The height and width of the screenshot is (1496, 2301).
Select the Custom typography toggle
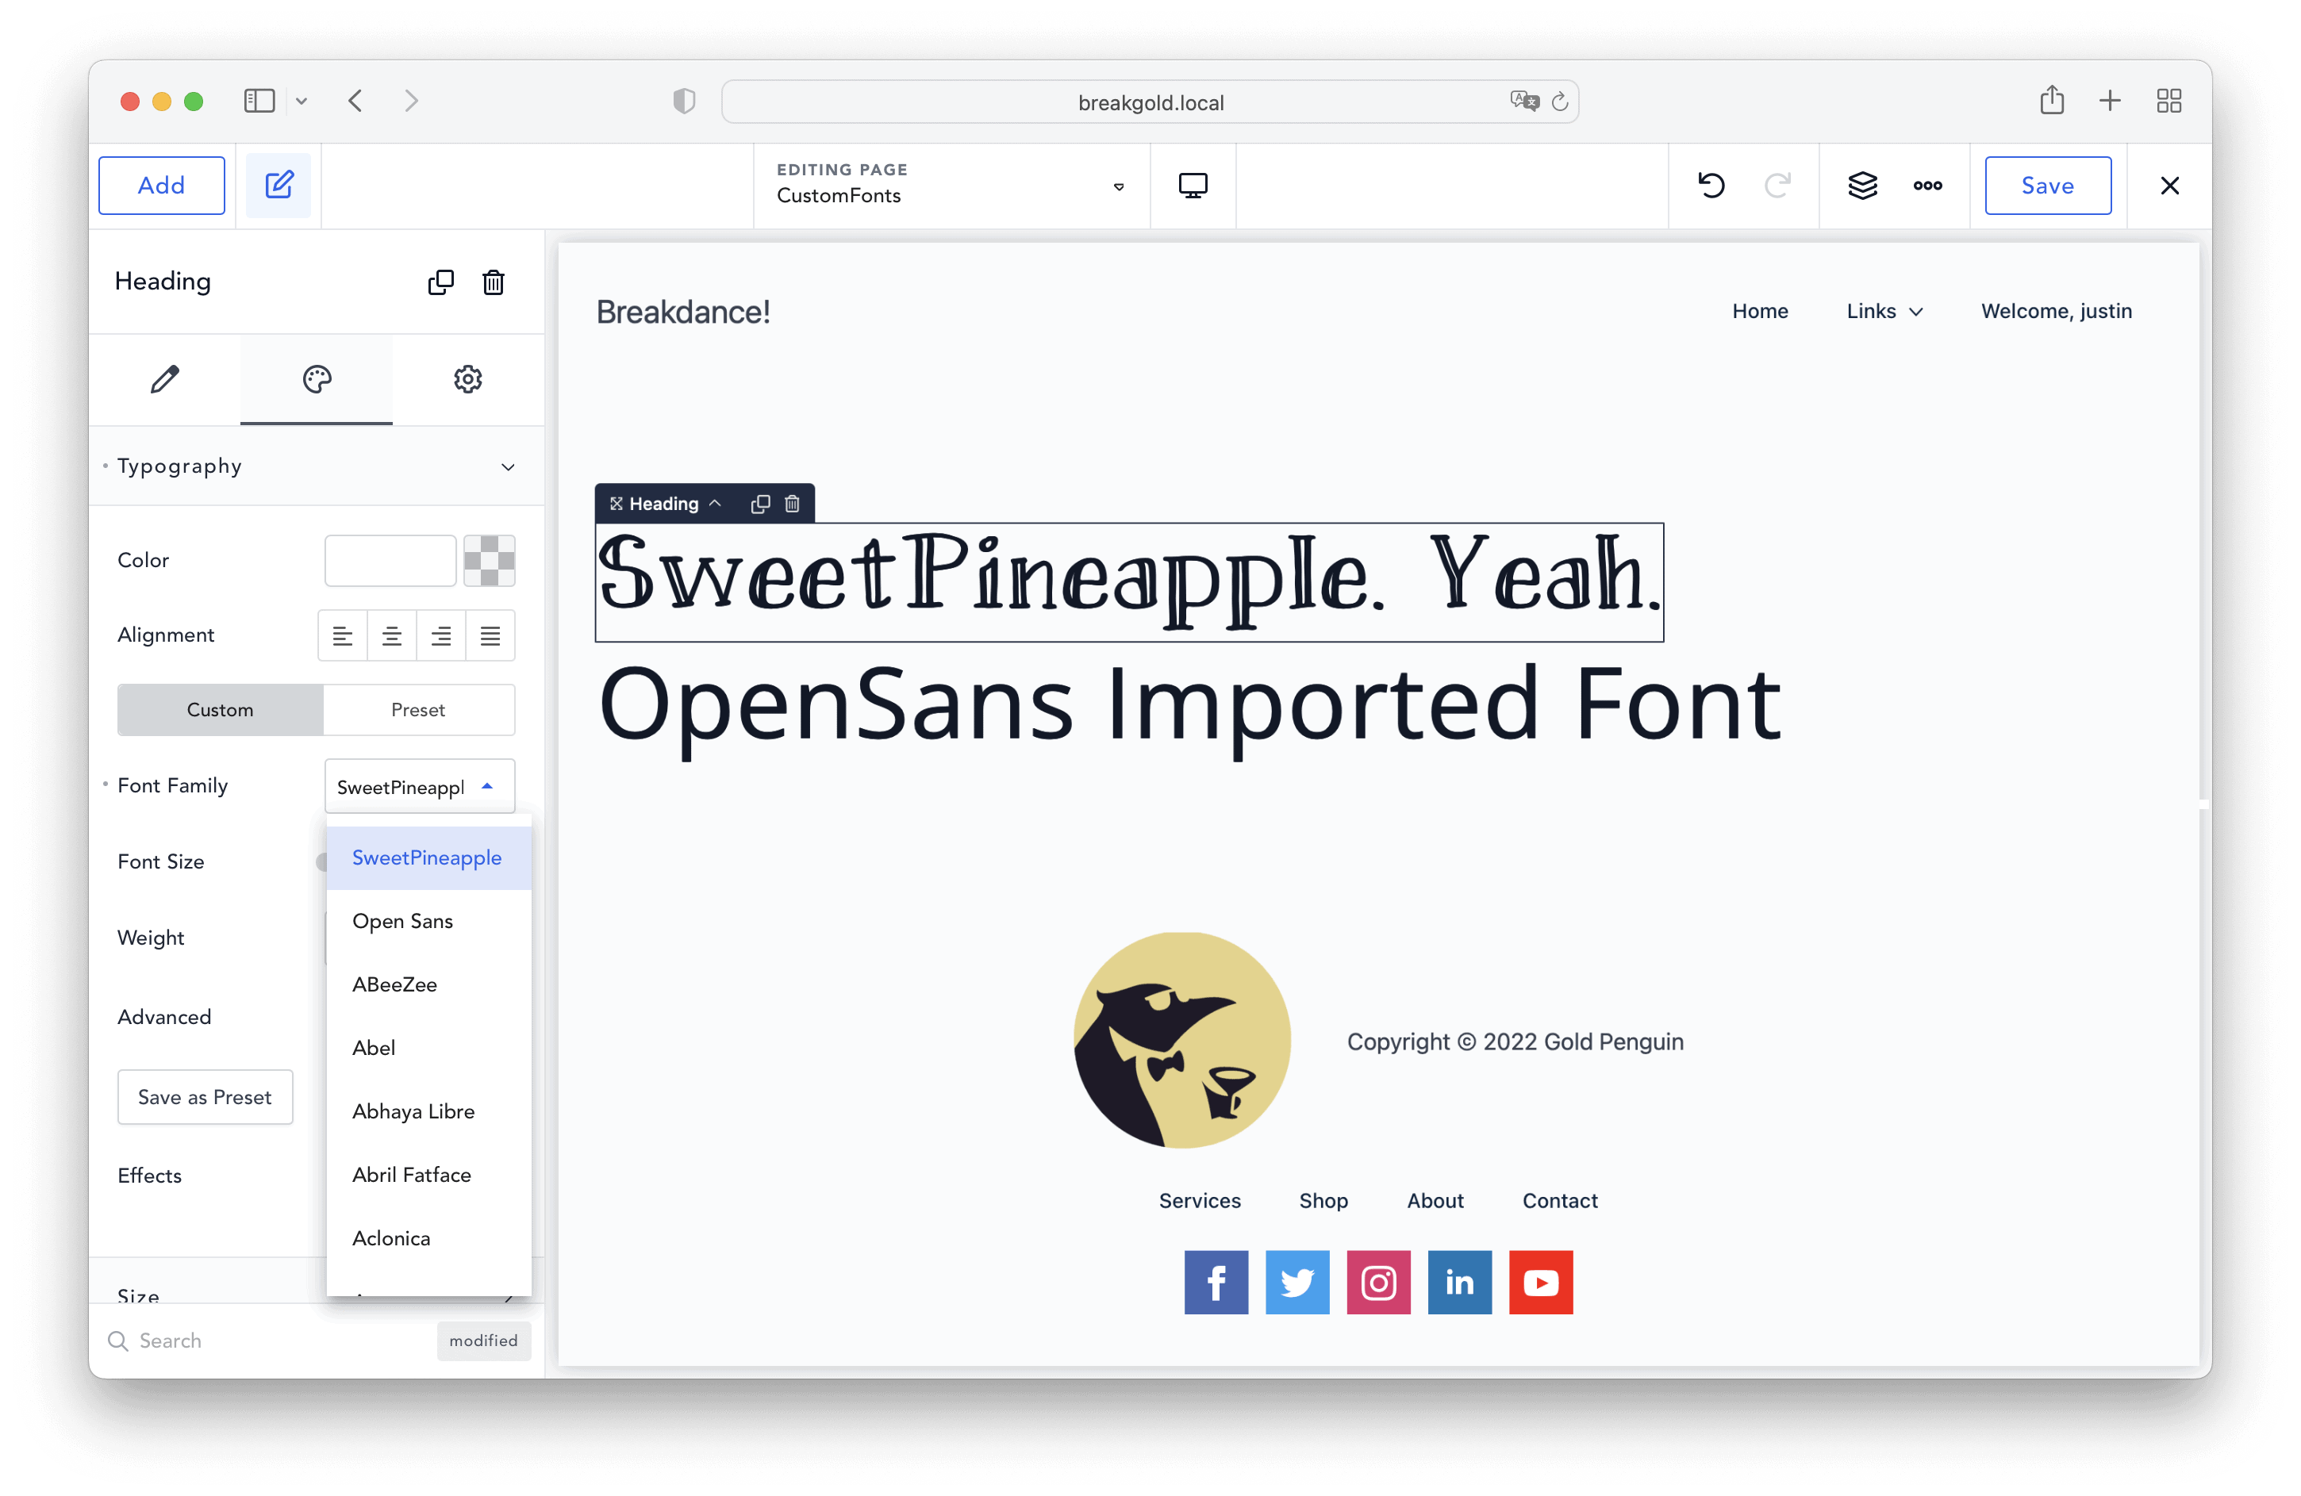221,709
